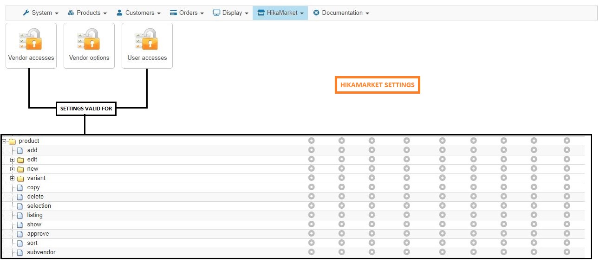Toggle first radio in subvendor row

311,252
